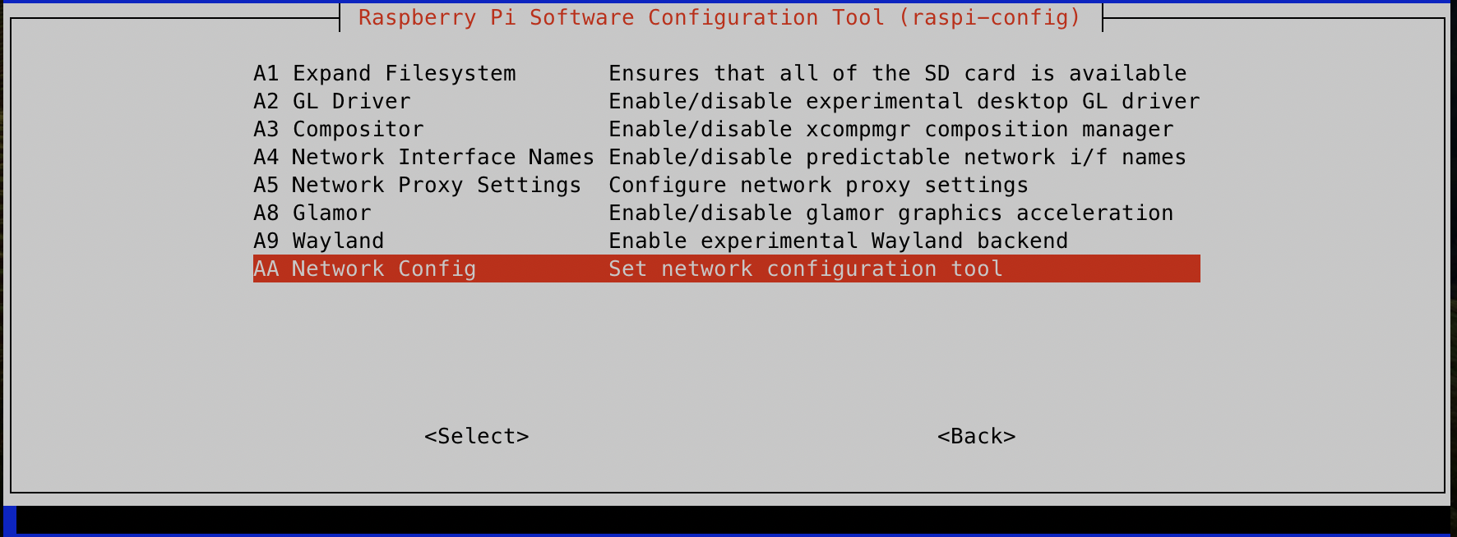The image size is (1457, 537).
Task: Click the predictable network i/f names text
Action: pyautogui.click(x=896, y=157)
